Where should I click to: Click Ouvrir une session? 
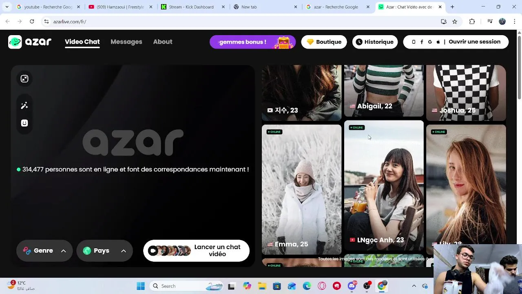coord(474,42)
